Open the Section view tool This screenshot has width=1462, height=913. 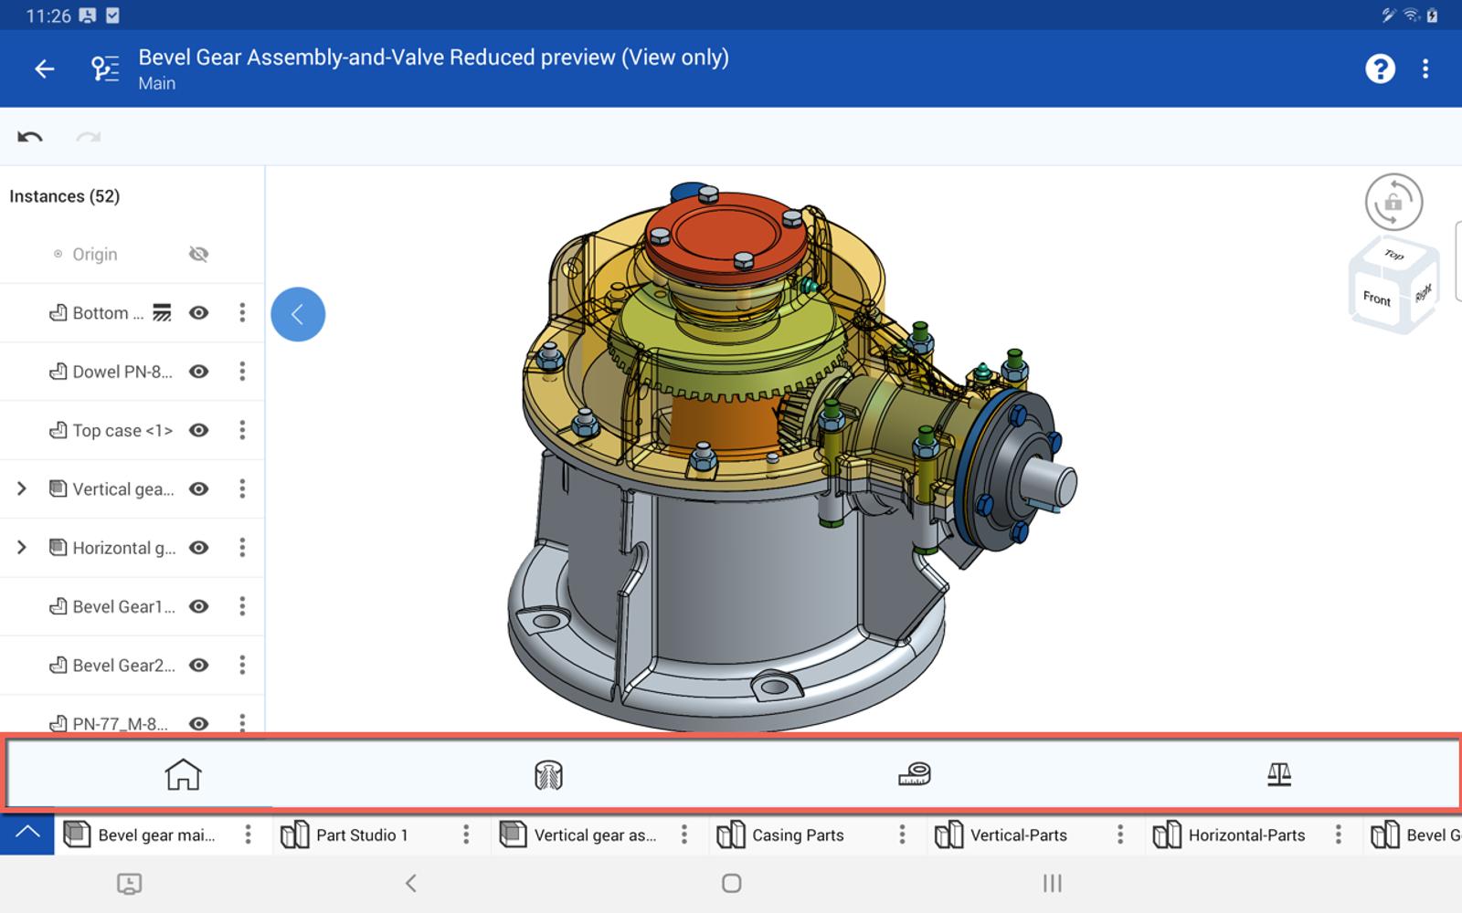(x=548, y=775)
